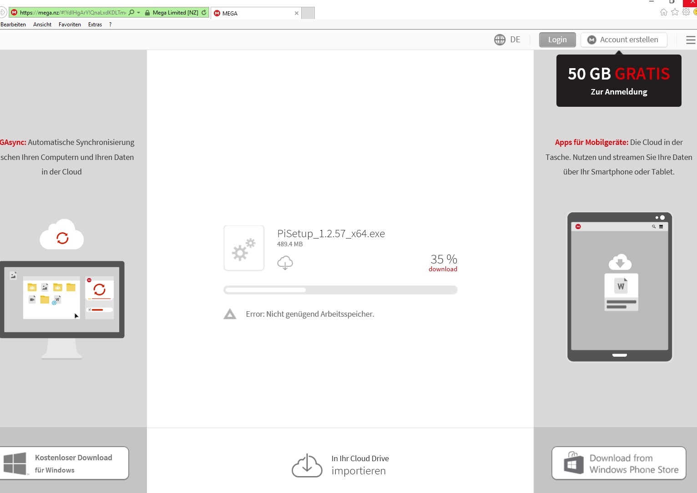This screenshot has height=493, width=697.
Task: Click the cloud import icon
Action: click(x=307, y=465)
